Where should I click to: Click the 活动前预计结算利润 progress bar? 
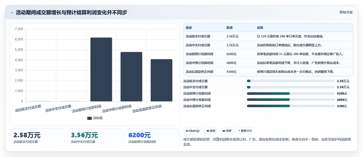291,94
